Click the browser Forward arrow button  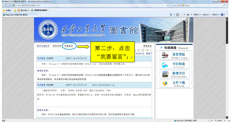tap(8, 5)
